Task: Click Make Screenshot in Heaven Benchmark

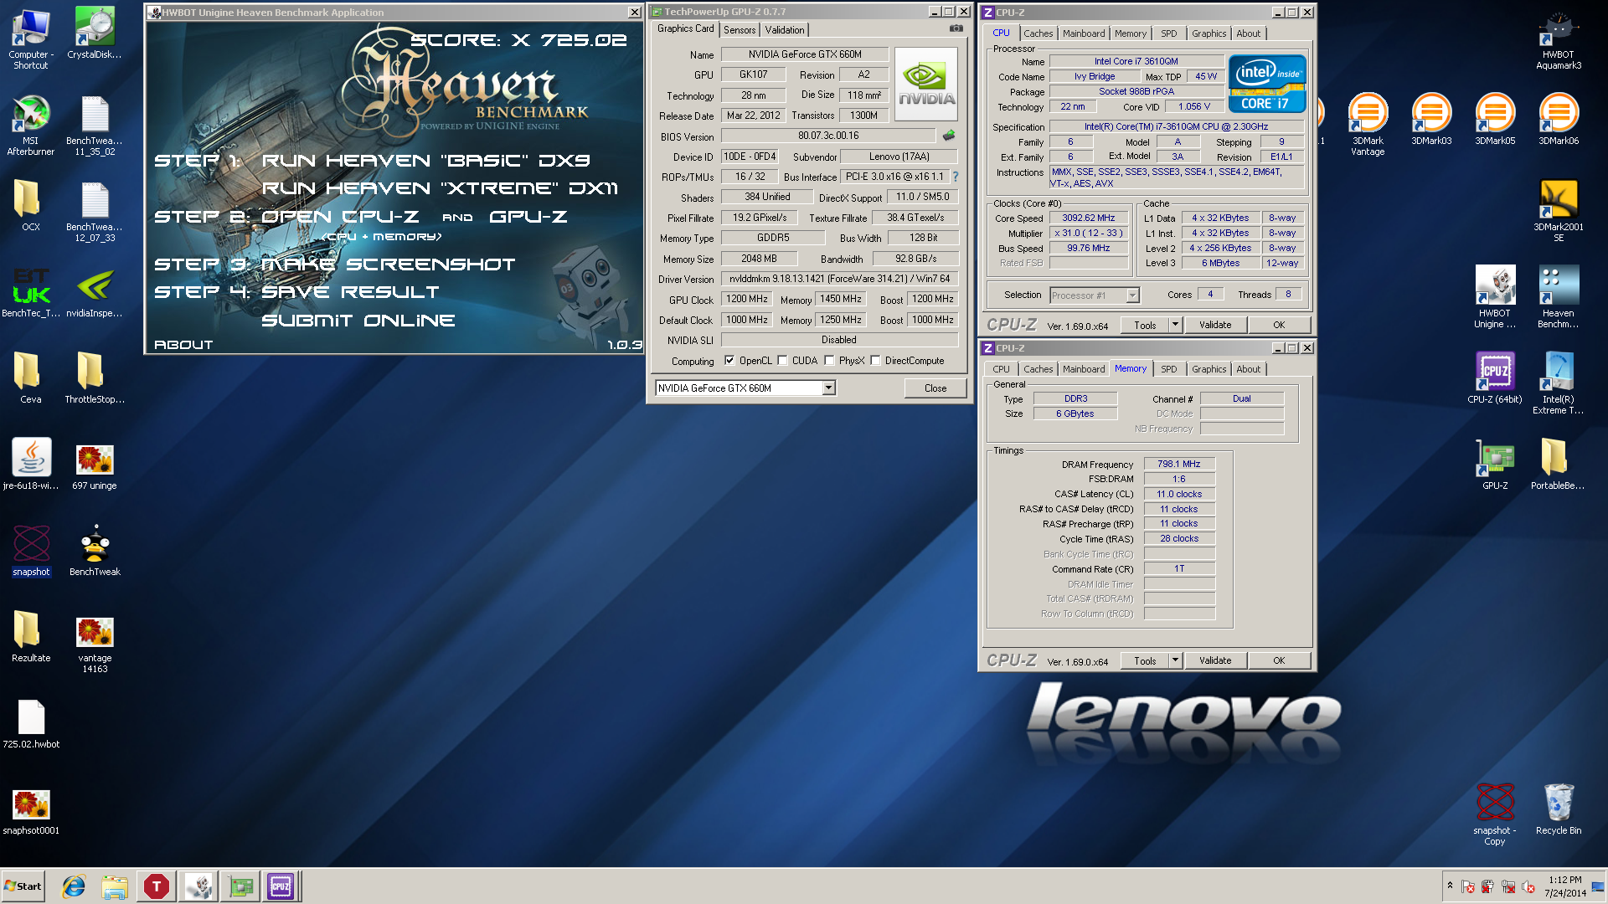Action: click(x=389, y=264)
